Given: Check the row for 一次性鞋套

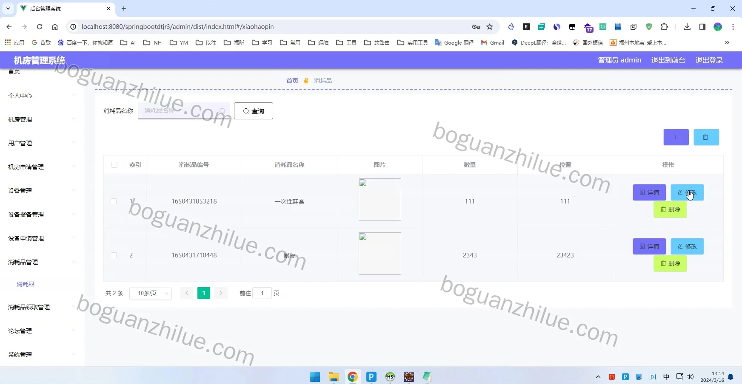Looking at the screenshot, I should click(114, 201).
